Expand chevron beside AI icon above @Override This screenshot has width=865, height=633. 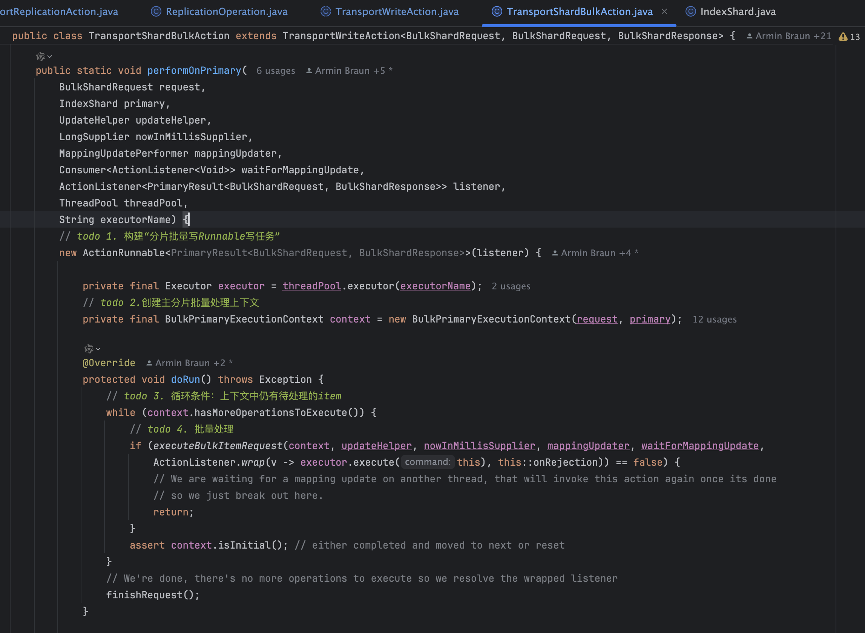[x=98, y=349]
